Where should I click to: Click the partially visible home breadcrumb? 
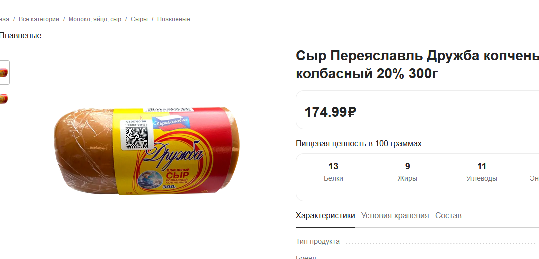point(4,19)
